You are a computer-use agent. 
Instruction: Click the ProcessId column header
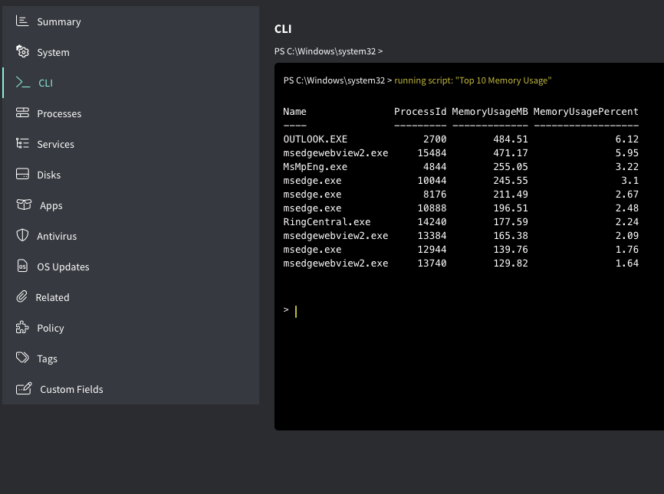coord(420,112)
